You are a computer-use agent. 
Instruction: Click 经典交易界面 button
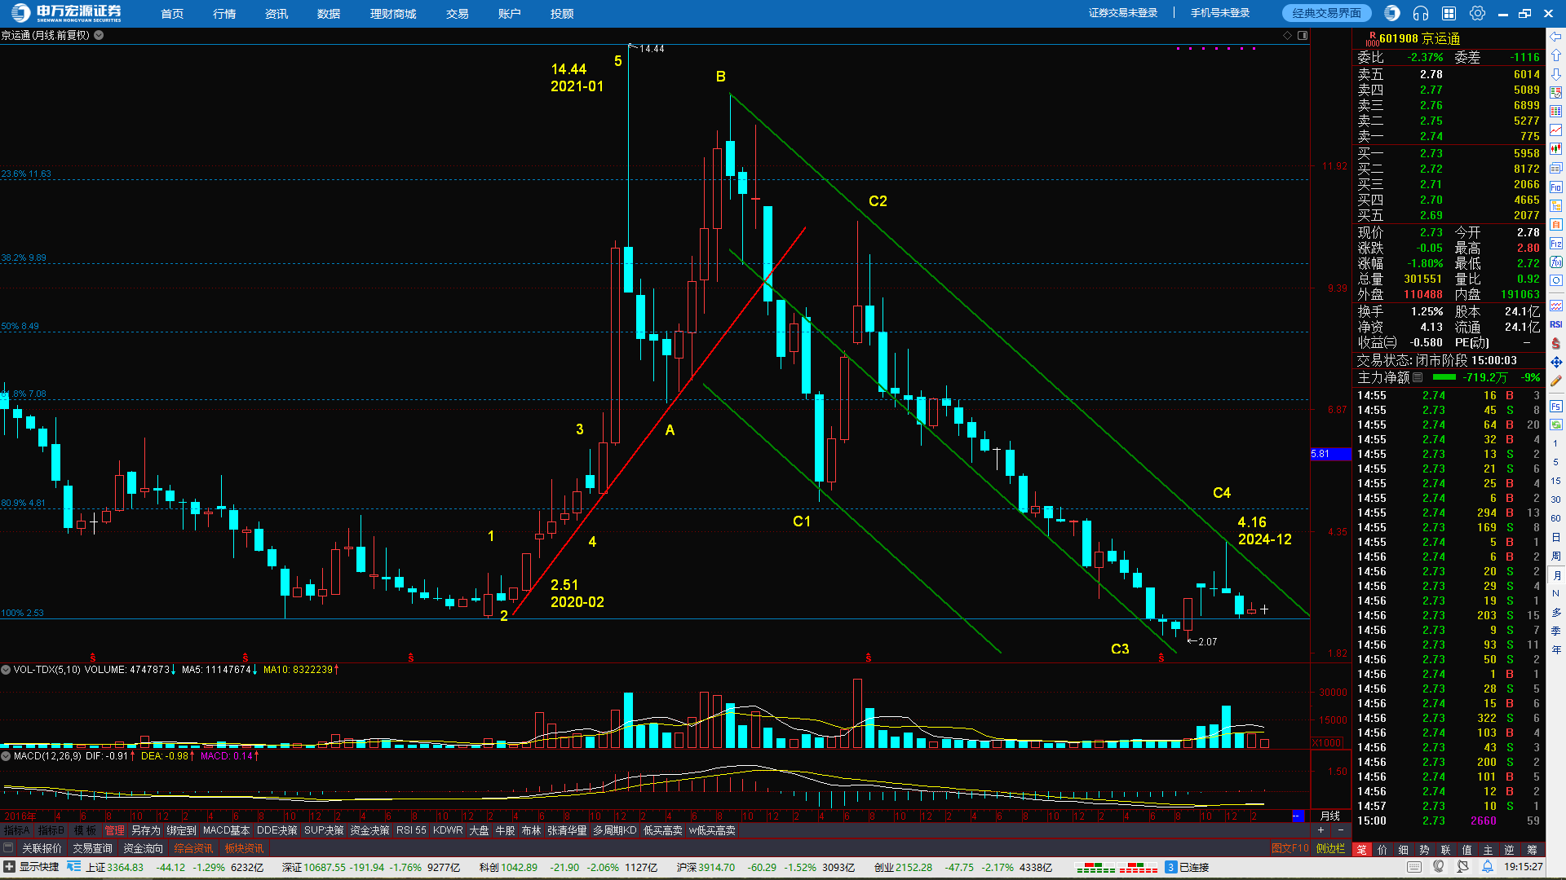click(x=1326, y=13)
